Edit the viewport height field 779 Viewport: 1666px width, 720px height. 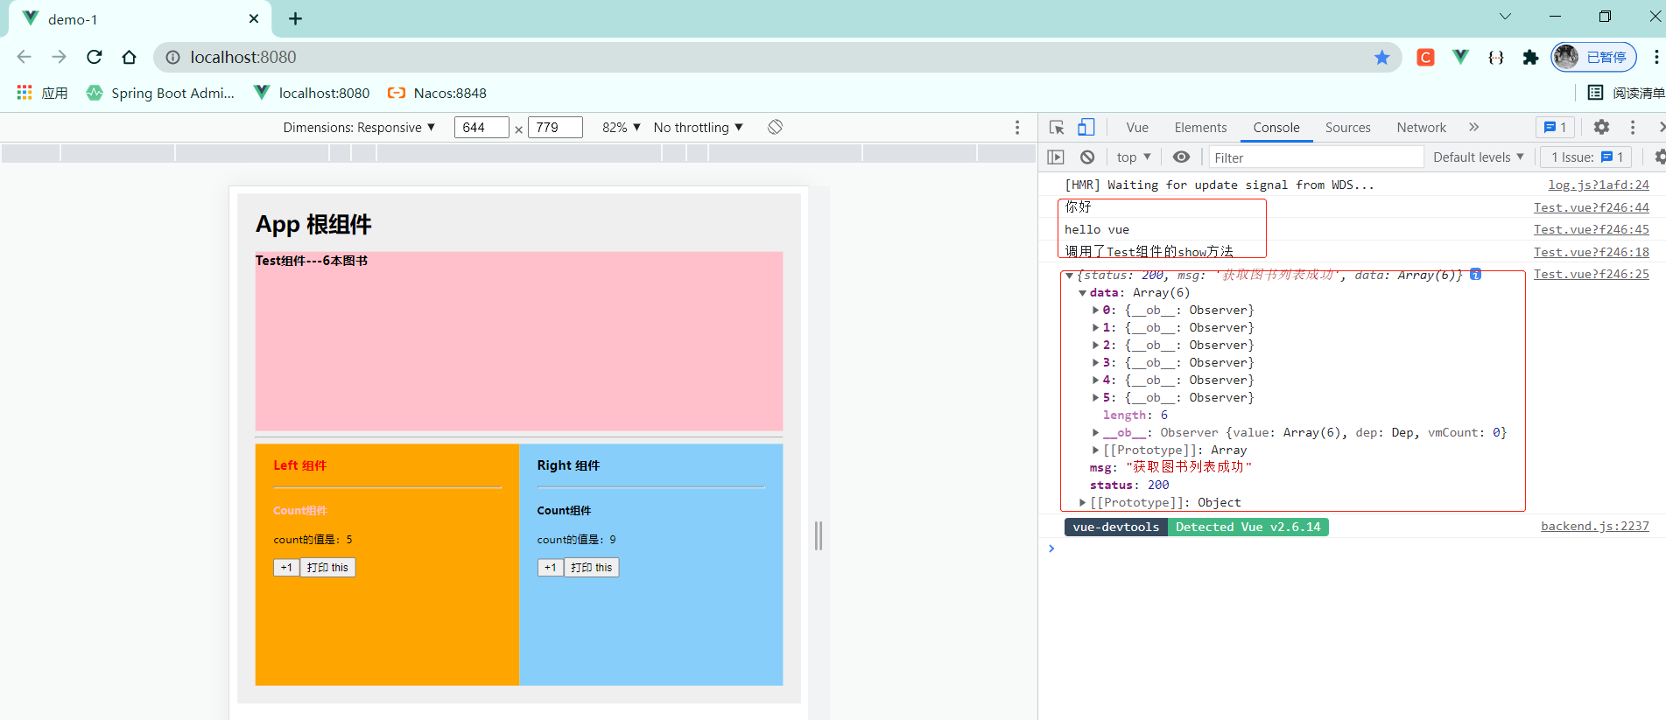click(555, 128)
